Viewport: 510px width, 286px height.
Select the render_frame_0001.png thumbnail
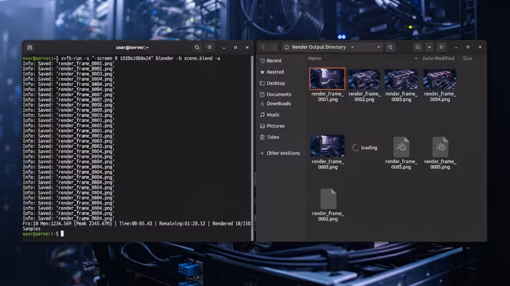(327, 79)
